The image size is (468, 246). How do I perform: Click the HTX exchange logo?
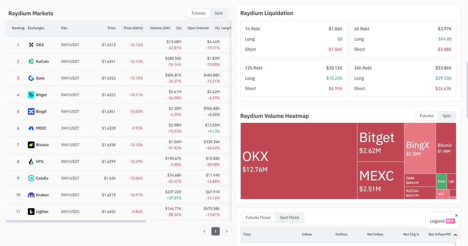point(31,162)
